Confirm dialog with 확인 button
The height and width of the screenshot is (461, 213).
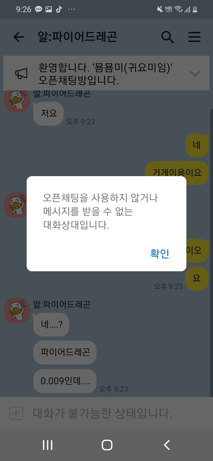159,254
